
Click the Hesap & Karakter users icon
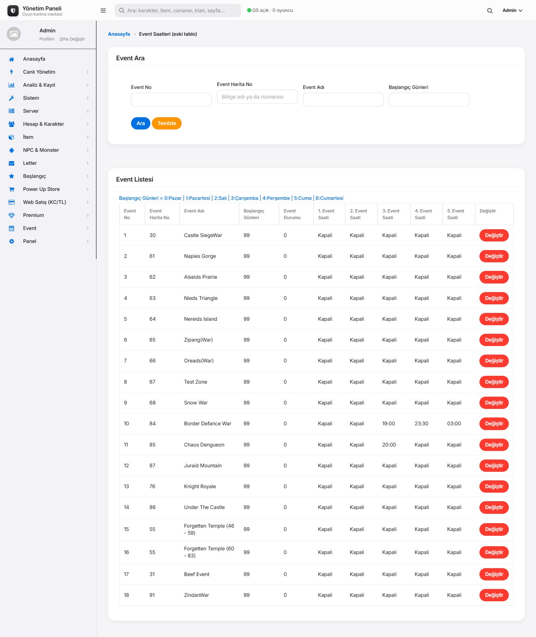tap(12, 124)
